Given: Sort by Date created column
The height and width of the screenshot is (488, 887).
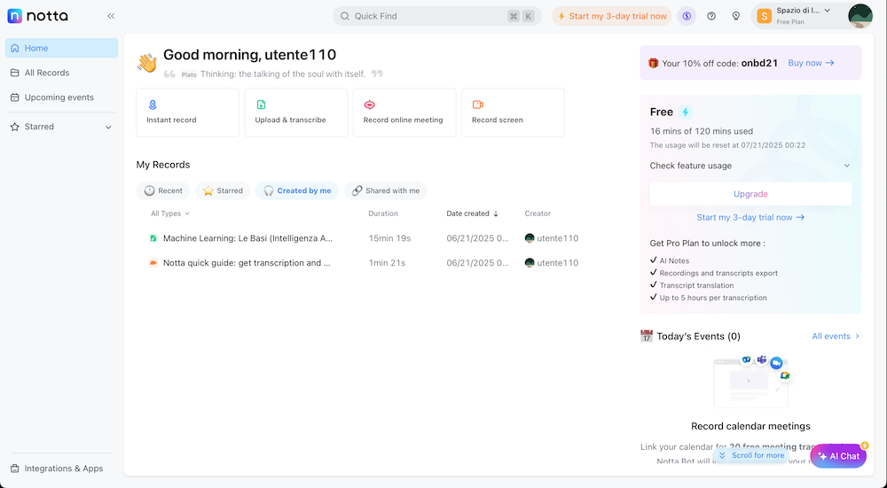Looking at the screenshot, I should (473, 213).
